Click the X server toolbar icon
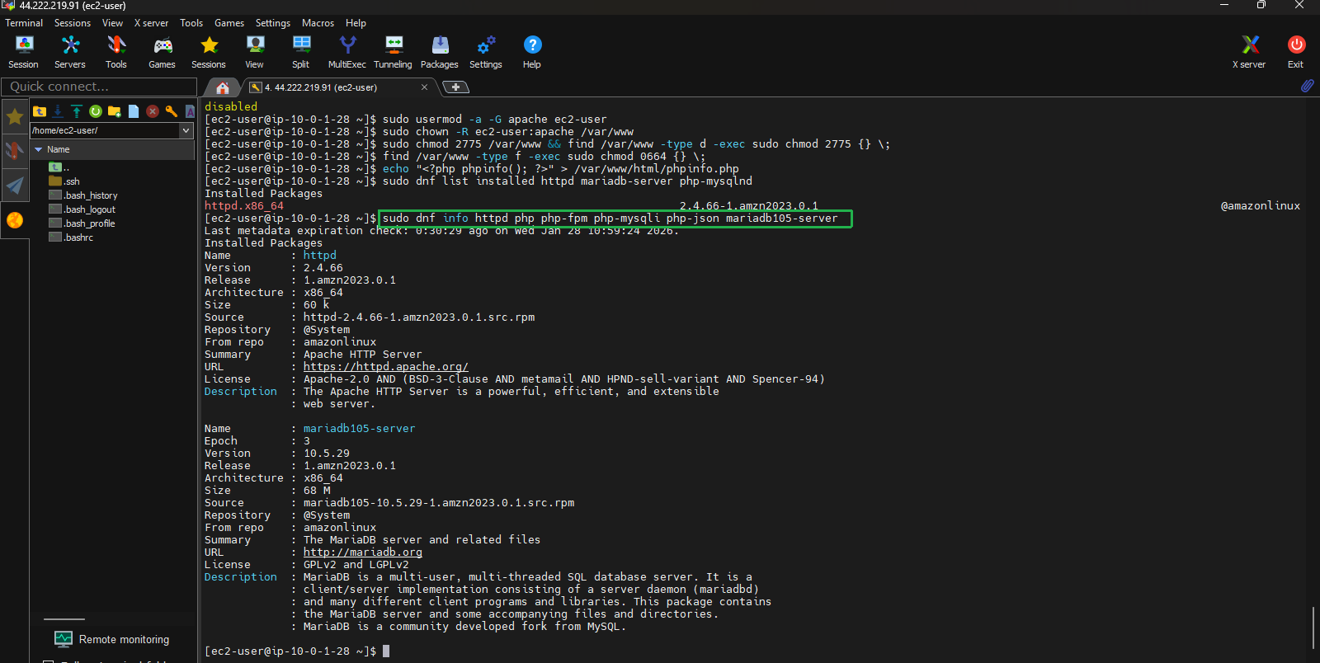The width and height of the screenshot is (1320, 663). click(x=1249, y=52)
